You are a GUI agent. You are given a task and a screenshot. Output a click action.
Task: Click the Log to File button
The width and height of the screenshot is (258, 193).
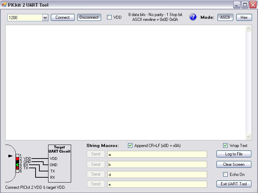click(x=234, y=154)
